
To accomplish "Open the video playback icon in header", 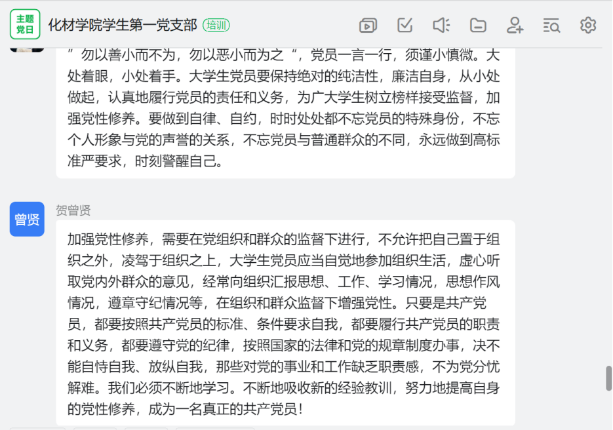I will click(x=368, y=26).
